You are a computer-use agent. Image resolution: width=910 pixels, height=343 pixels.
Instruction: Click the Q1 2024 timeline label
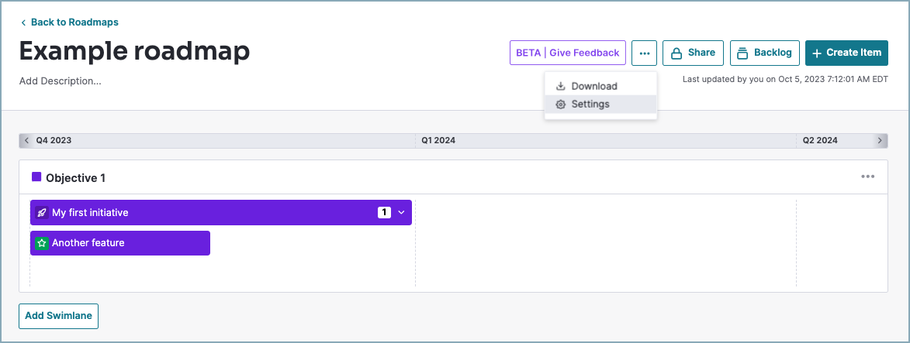coord(438,140)
